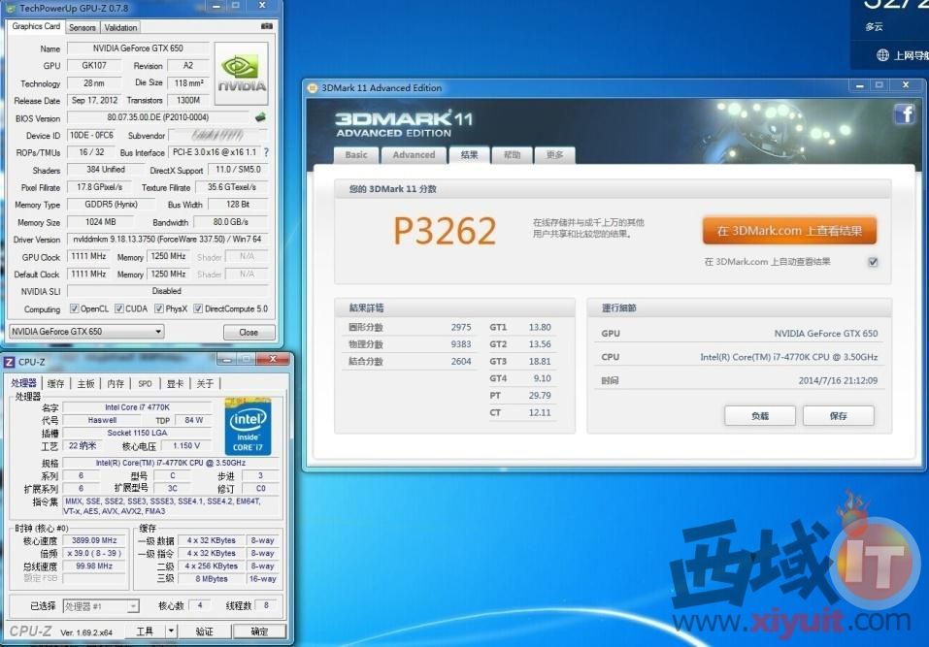Image resolution: width=929 pixels, height=647 pixels.
Task: Click the 三级 8 MBytes cache value
Action: pyautogui.click(x=211, y=578)
